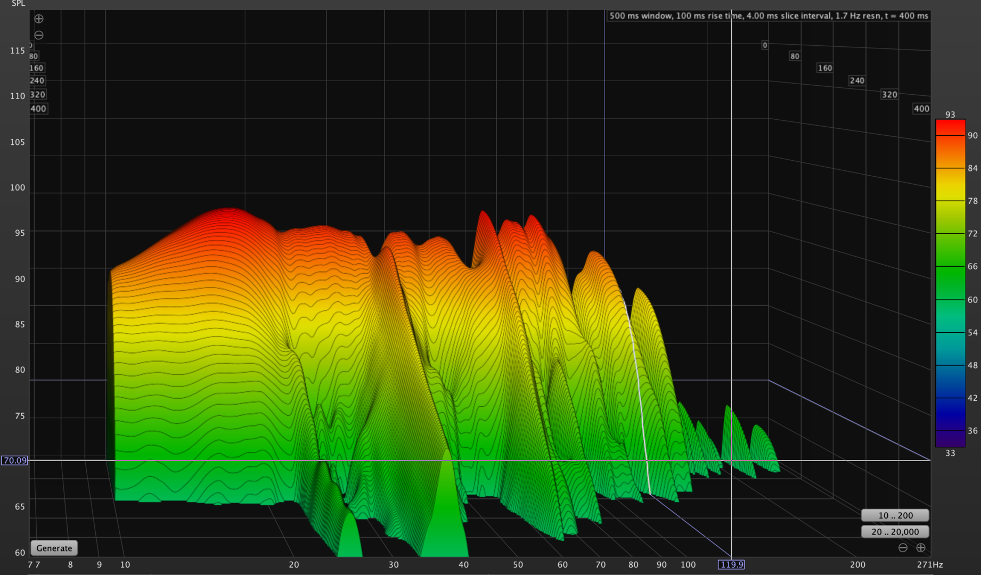Select the 400 time label on right axis
Screen dimensions: 981x575
[921, 109]
